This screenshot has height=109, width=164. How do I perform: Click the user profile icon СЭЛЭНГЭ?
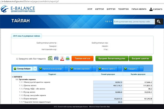151,9
